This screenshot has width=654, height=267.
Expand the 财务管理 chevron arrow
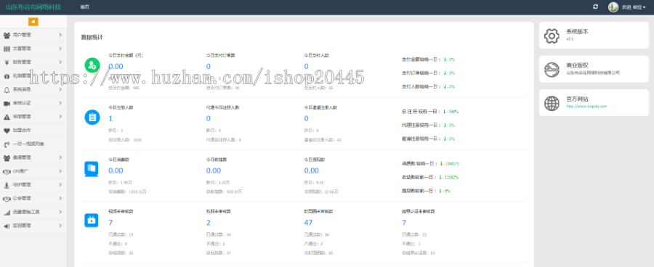(x=60, y=62)
